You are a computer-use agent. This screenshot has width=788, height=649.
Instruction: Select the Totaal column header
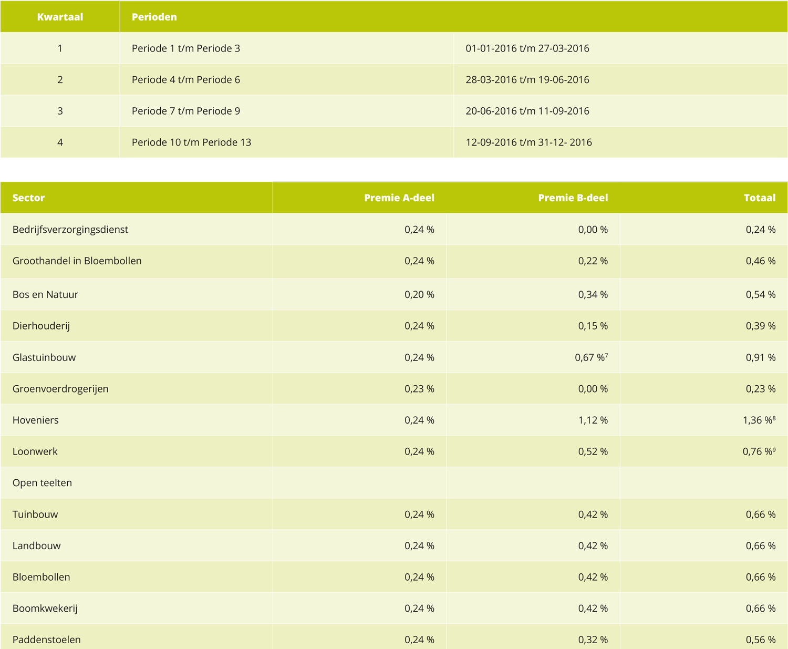pyautogui.click(x=759, y=198)
